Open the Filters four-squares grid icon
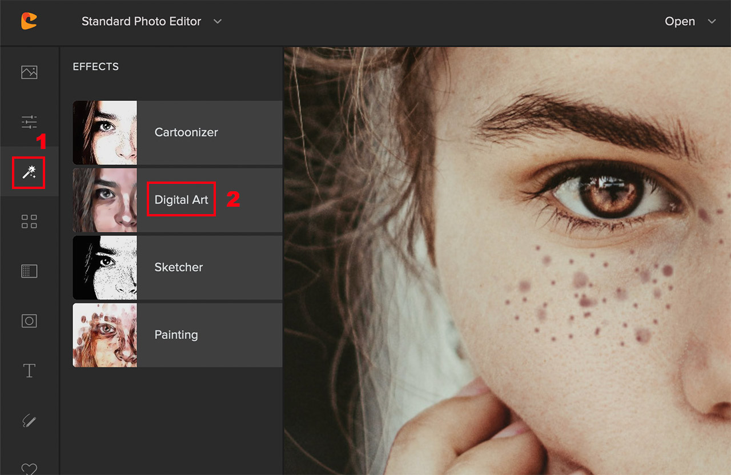Viewport: 731px width, 475px height. pyautogui.click(x=29, y=222)
